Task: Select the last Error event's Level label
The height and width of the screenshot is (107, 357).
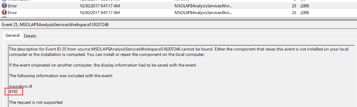Action: (12, 12)
